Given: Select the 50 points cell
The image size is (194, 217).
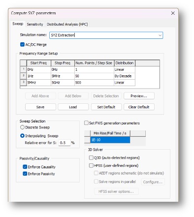Looking at the screenshot, I should (x=94, y=76).
